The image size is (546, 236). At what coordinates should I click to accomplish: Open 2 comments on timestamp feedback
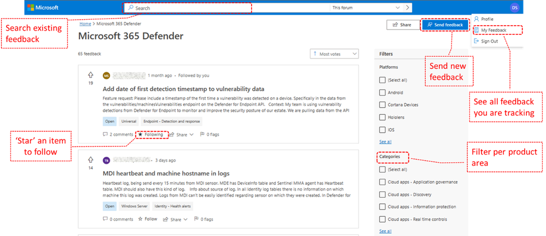click(x=118, y=134)
